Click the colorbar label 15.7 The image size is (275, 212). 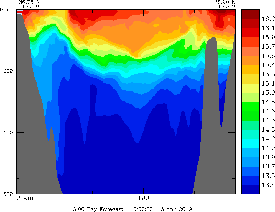click(x=268, y=46)
